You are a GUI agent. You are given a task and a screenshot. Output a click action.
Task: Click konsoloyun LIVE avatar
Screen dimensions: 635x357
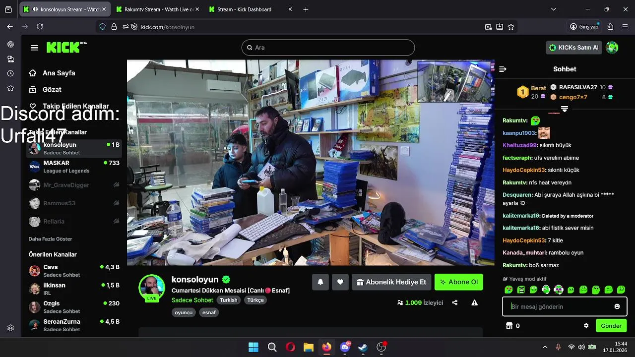152,288
